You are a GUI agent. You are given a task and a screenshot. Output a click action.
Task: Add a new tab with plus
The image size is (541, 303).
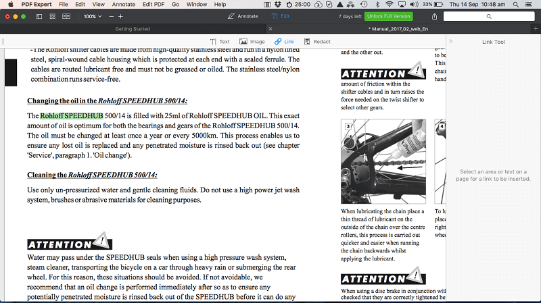pyautogui.click(x=536, y=29)
